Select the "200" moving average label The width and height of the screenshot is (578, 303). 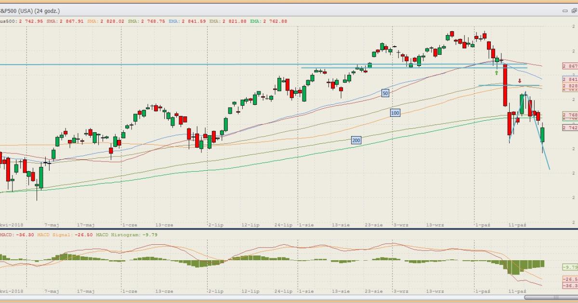[x=356, y=140]
